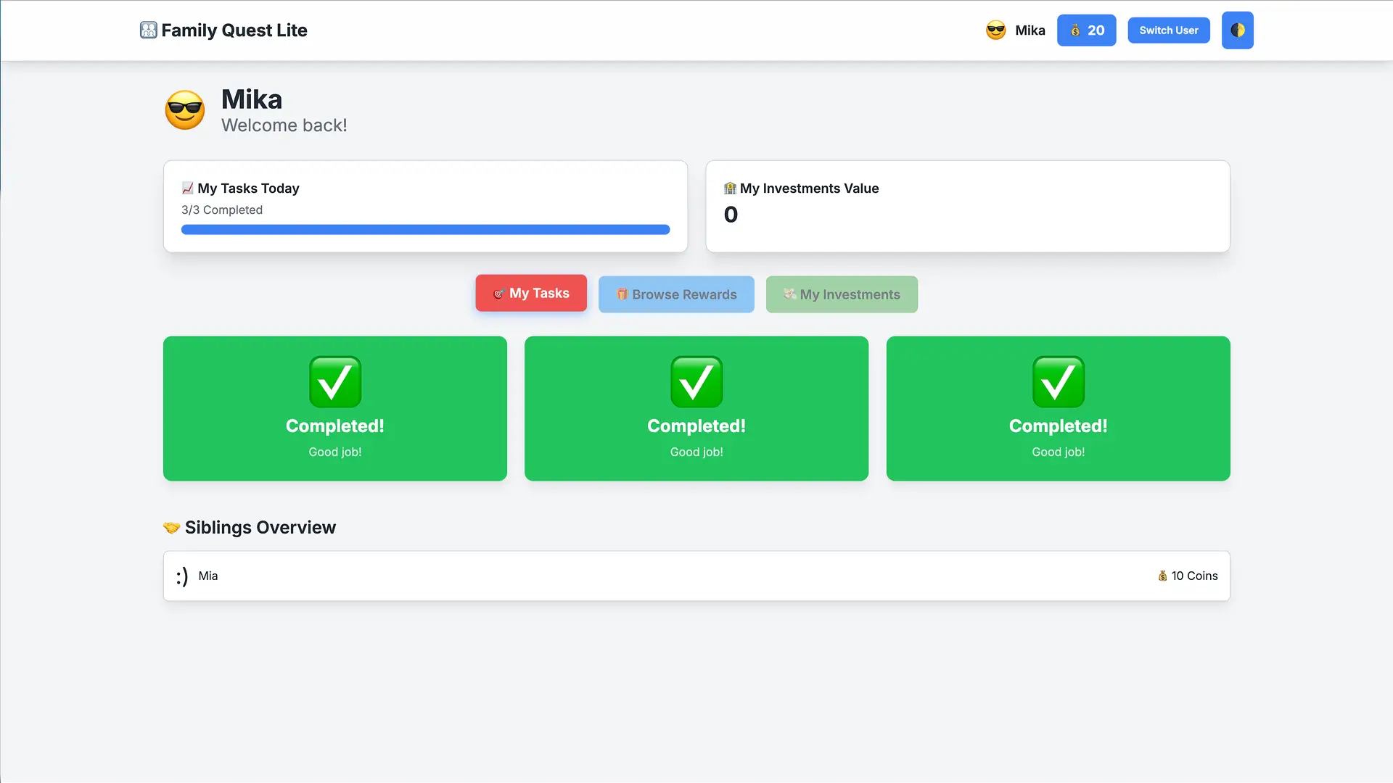Click the target icon on My Tasks tab

tap(498, 294)
